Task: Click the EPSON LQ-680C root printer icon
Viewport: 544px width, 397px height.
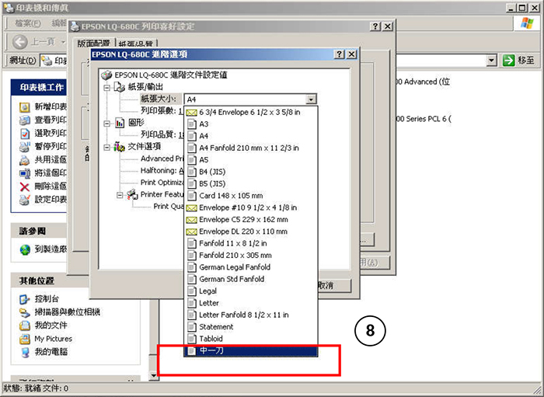Action: click(106, 75)
